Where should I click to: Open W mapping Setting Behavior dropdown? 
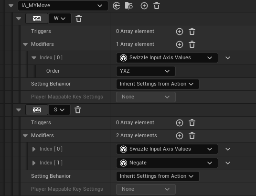point(158,84)
